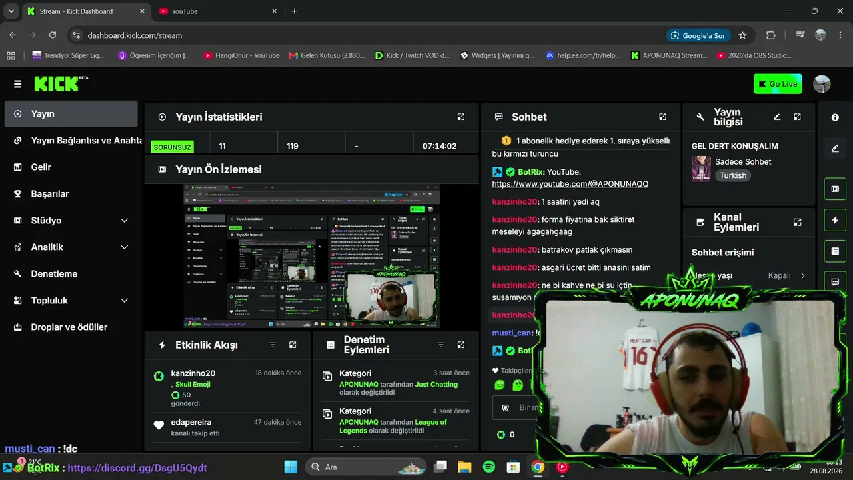Click the Turkish language tag
The image size is (853, 480).
click(733, 176)
